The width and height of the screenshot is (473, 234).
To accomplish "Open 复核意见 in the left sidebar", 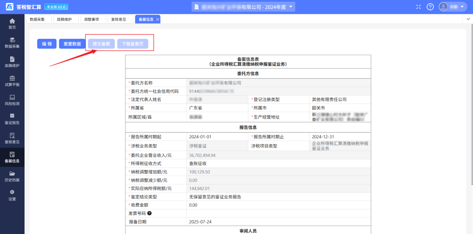I will [12, 138].
